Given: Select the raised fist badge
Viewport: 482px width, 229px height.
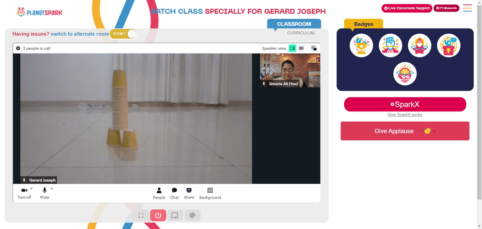Looking at the screenshot, I should click(x=390, y=45).
